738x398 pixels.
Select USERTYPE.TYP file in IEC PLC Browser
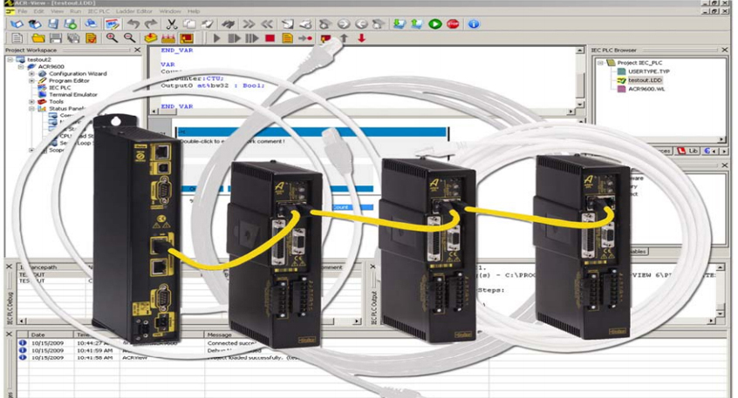point(648,71)
